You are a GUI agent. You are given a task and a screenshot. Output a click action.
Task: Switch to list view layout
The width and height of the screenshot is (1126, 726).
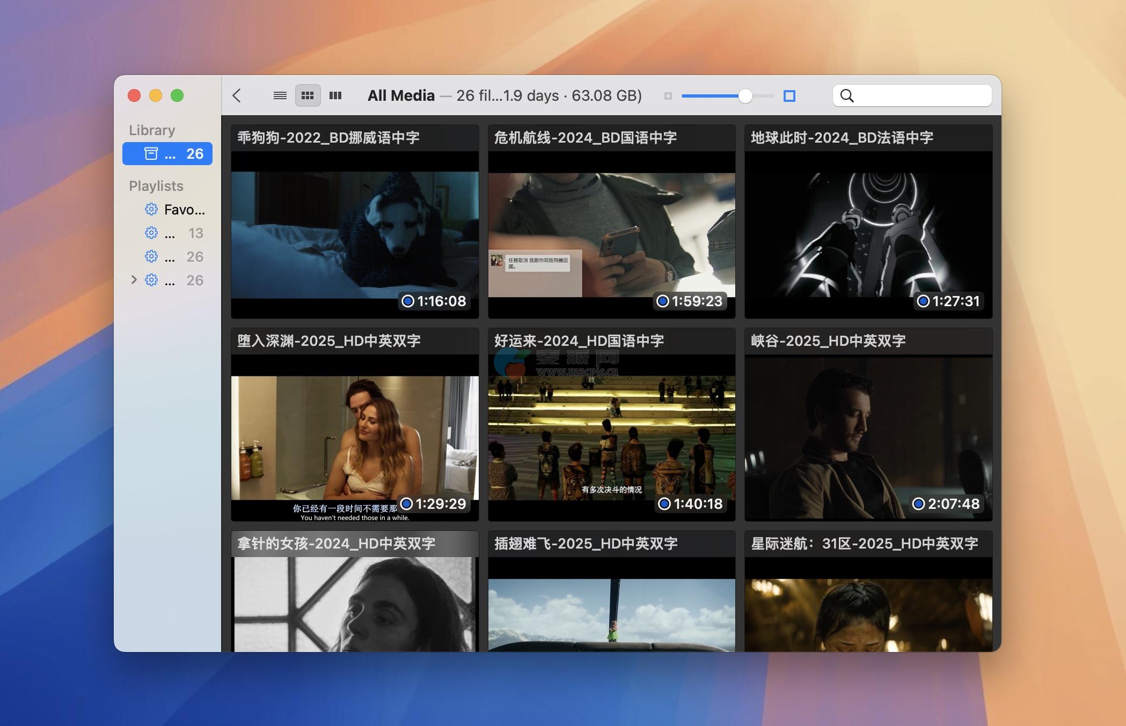(x=280, y=95)
